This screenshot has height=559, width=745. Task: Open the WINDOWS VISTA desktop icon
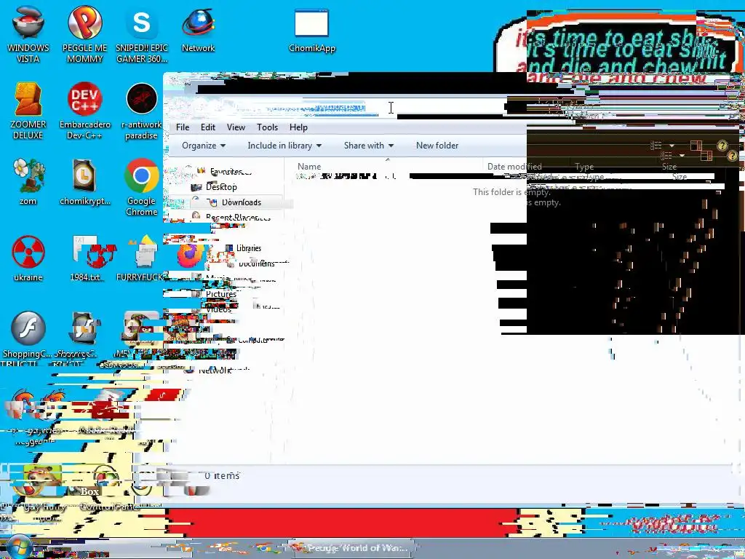(28, 35)
